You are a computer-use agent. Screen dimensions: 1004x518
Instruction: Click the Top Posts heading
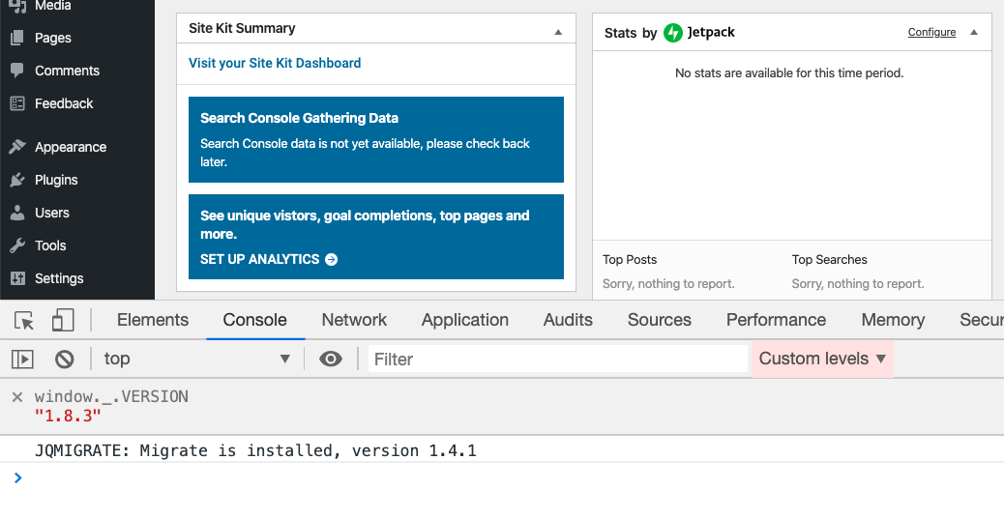click(630, 260)
